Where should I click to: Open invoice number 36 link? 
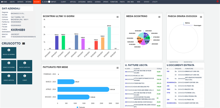(x=126, y=72)
